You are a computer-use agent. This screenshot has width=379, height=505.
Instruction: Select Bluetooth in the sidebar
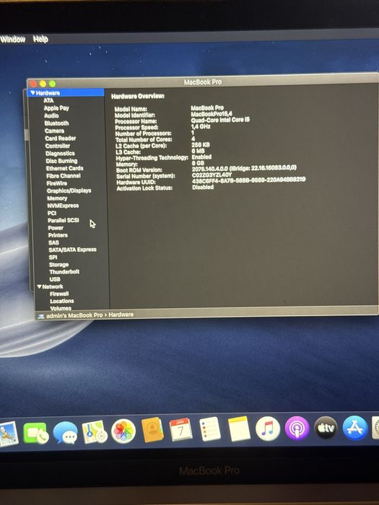57,123
